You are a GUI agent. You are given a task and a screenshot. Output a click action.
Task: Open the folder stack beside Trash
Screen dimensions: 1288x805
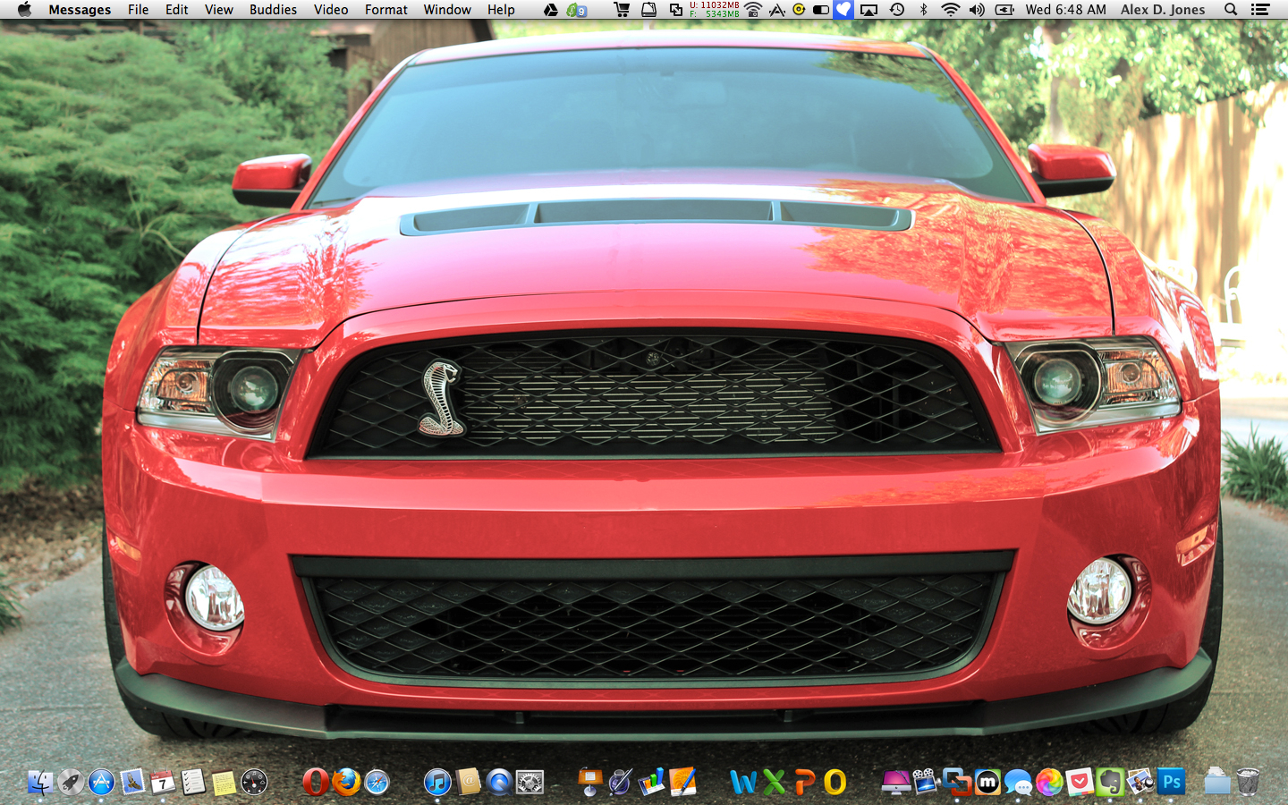tap(1217, 783)
